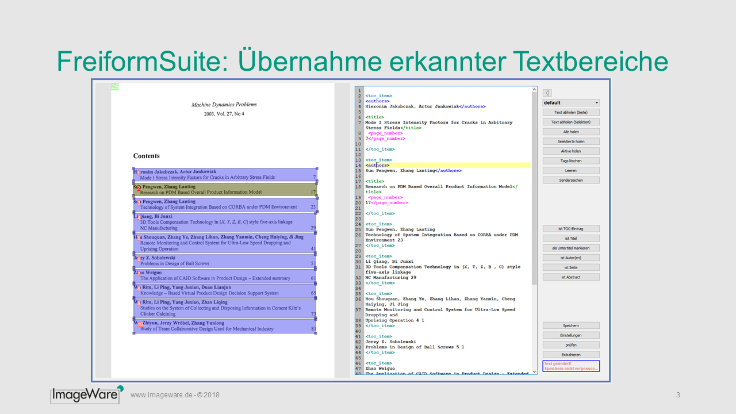This screenshot has height=414, width=736.
Task: Open the 'Sonderzeichen' button
Action: [571, 180]
